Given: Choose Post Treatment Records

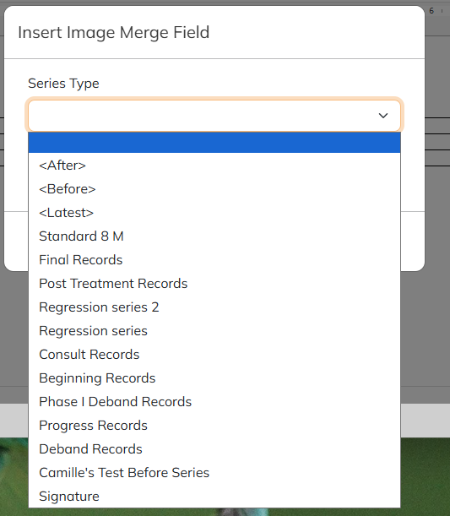Looking at the screenshot, I should [x=214, y=284].
